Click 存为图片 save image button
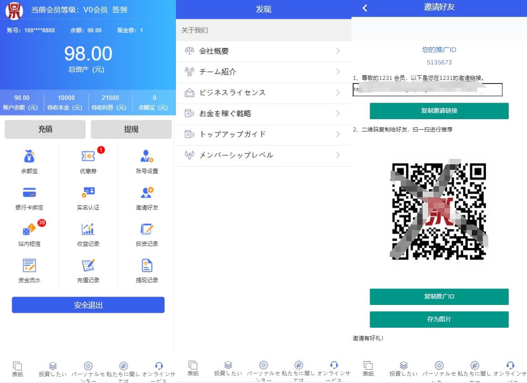 point(439,320)
